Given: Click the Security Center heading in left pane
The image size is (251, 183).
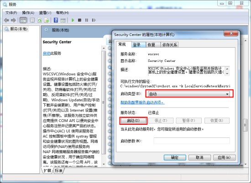Looking at the screenshot, I should pyautogui.click(x=57, y=42).
